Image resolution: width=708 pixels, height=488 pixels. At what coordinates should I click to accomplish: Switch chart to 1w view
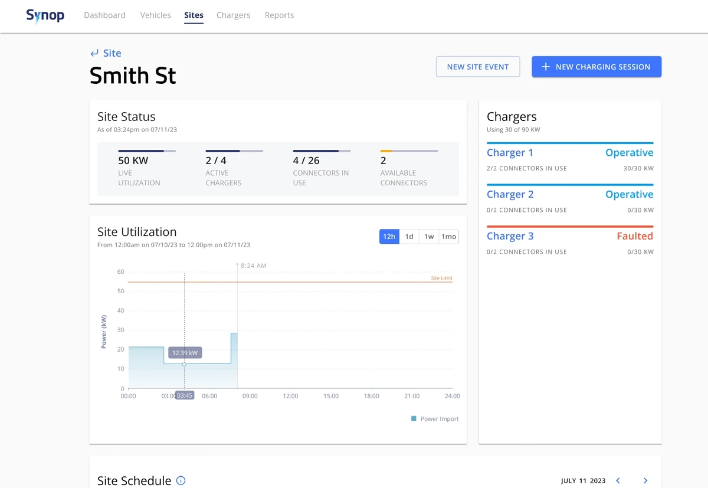(x=429, y=236)
